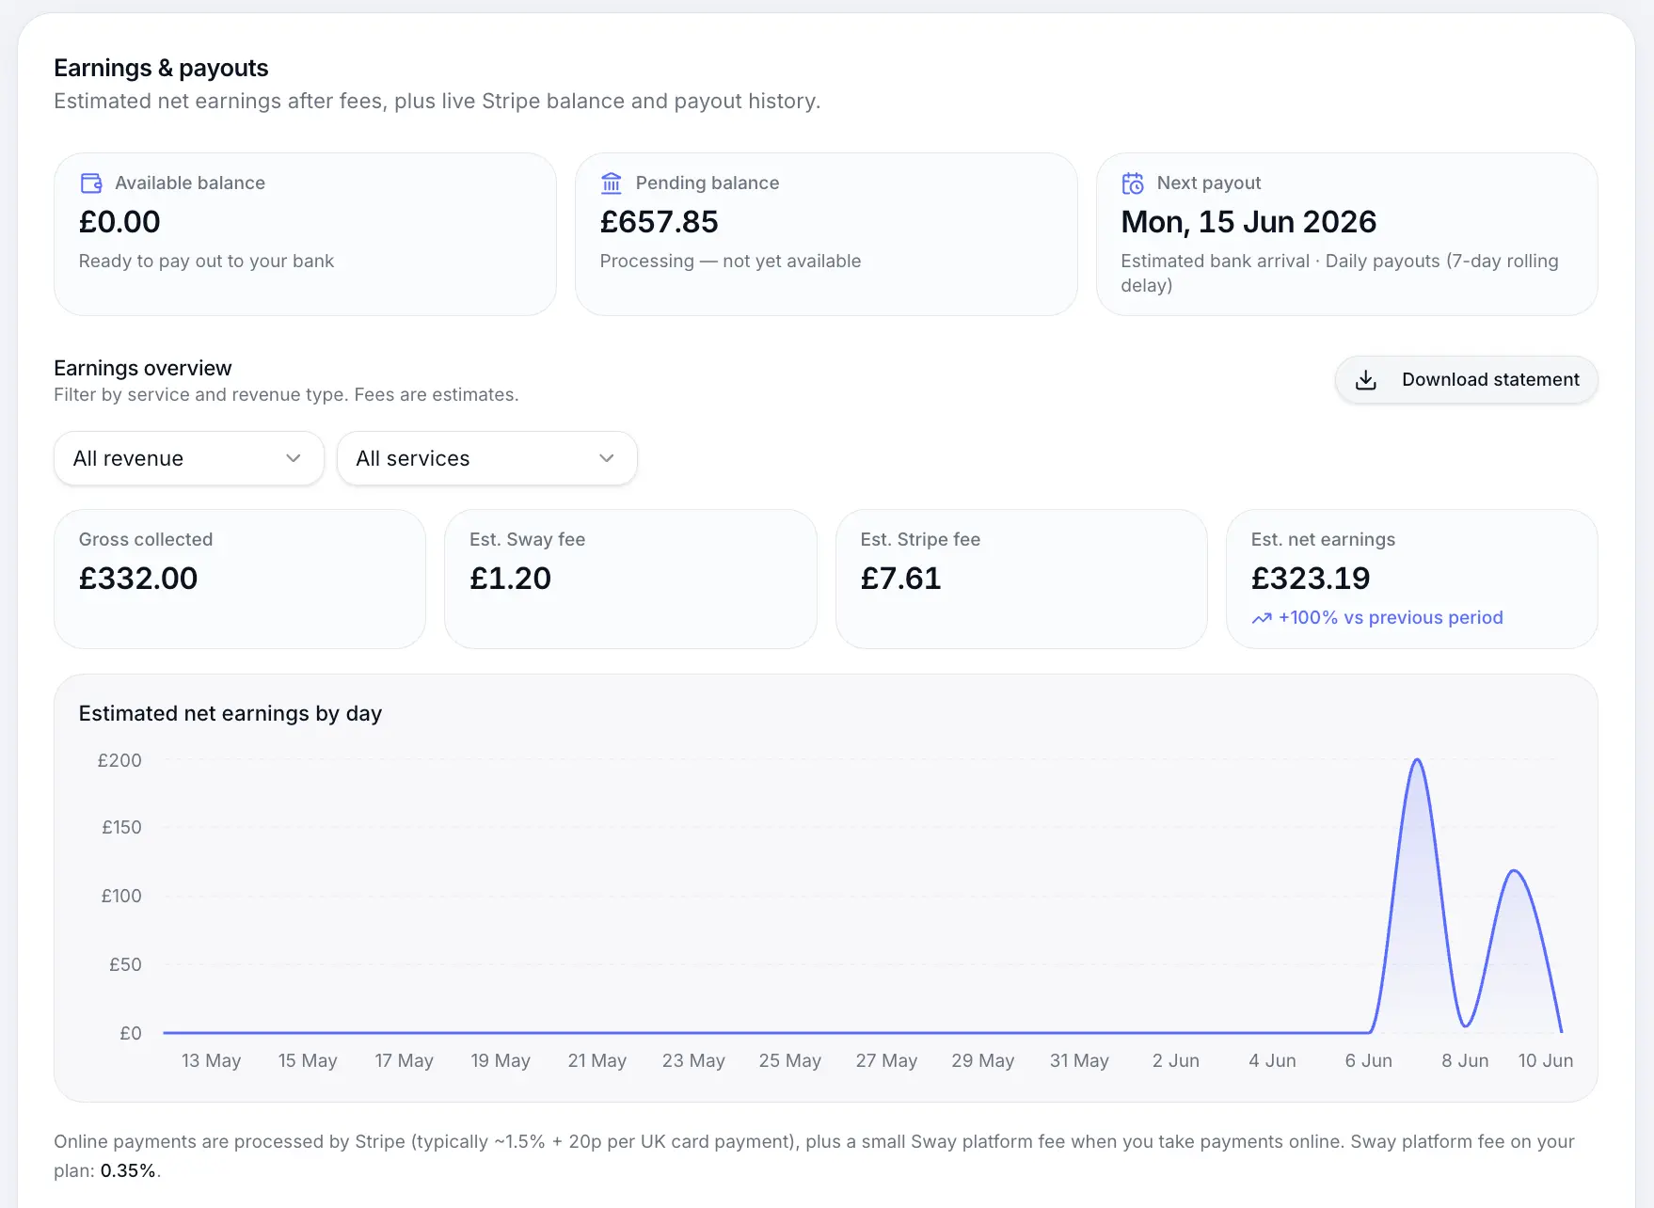The image size is (1654, 1208).
Task: Click the £657.85 pending balance amount
Action: (x=659, y=222)
